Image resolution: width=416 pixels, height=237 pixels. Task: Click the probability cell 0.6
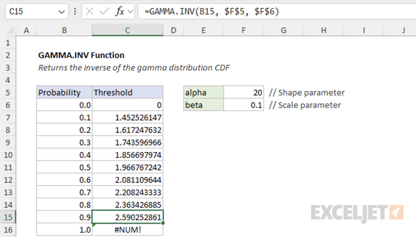tap(64, 180)
